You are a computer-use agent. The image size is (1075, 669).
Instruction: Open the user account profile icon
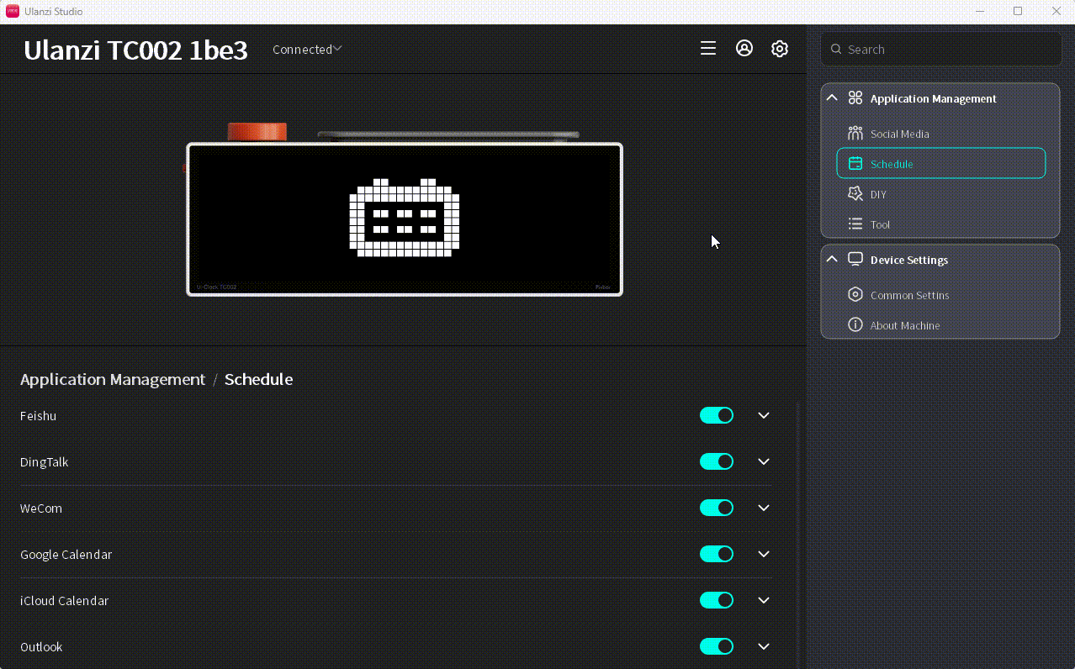[744, 48]
